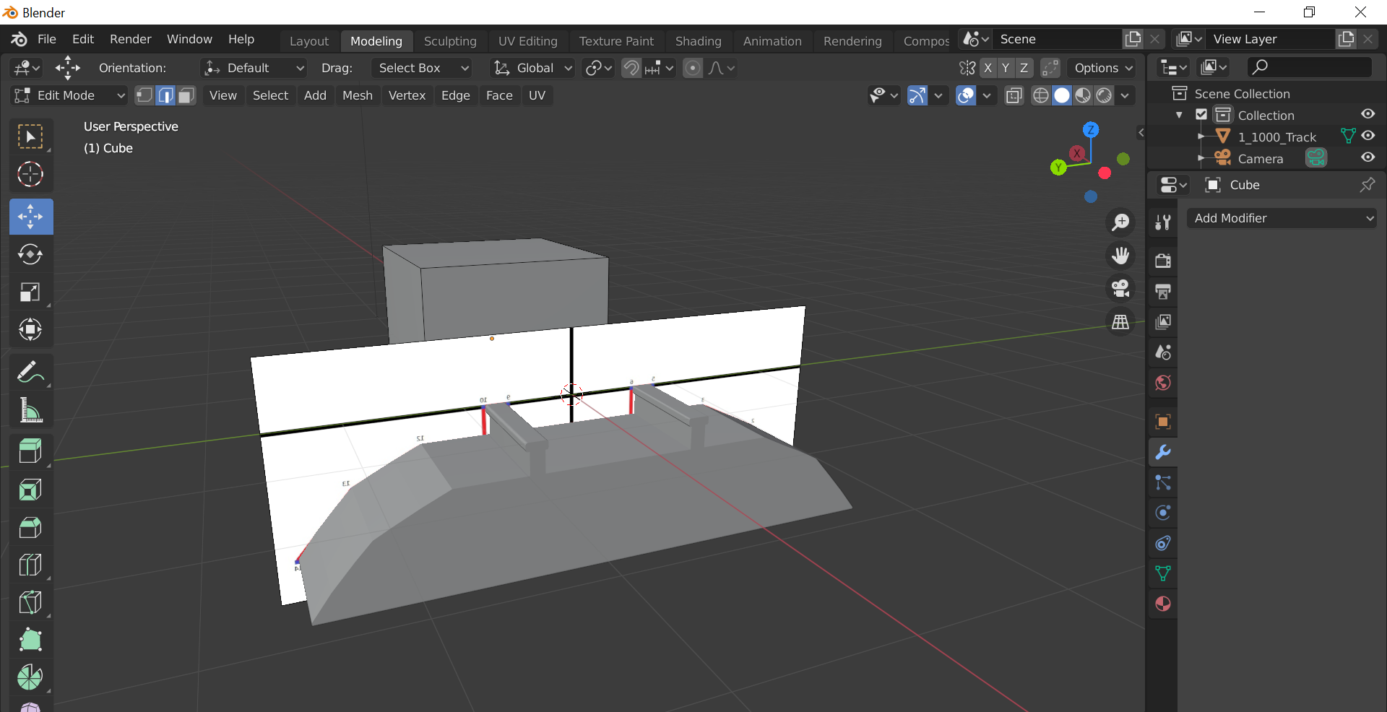
Task: Expand the Options dropdown
Action: [1102, 68]
